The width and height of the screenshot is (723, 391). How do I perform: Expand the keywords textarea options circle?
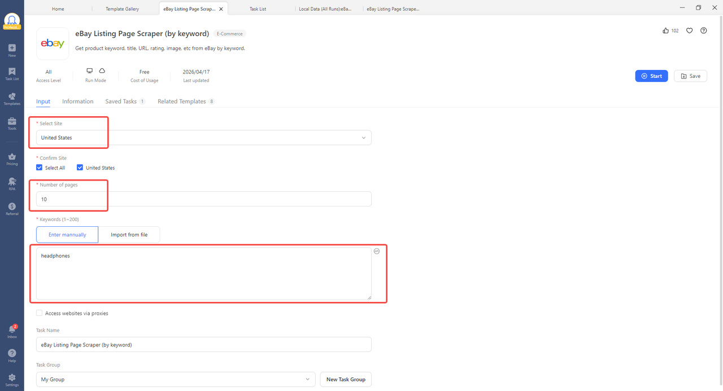pyautogui.click(x=377, y=251)
